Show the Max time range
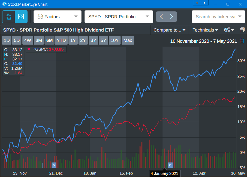247x177 pixels. pyautogui.click(x=128, y=41)
